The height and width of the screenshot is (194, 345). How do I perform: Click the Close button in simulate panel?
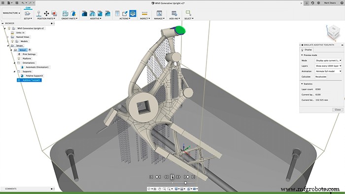coord(338,109)
